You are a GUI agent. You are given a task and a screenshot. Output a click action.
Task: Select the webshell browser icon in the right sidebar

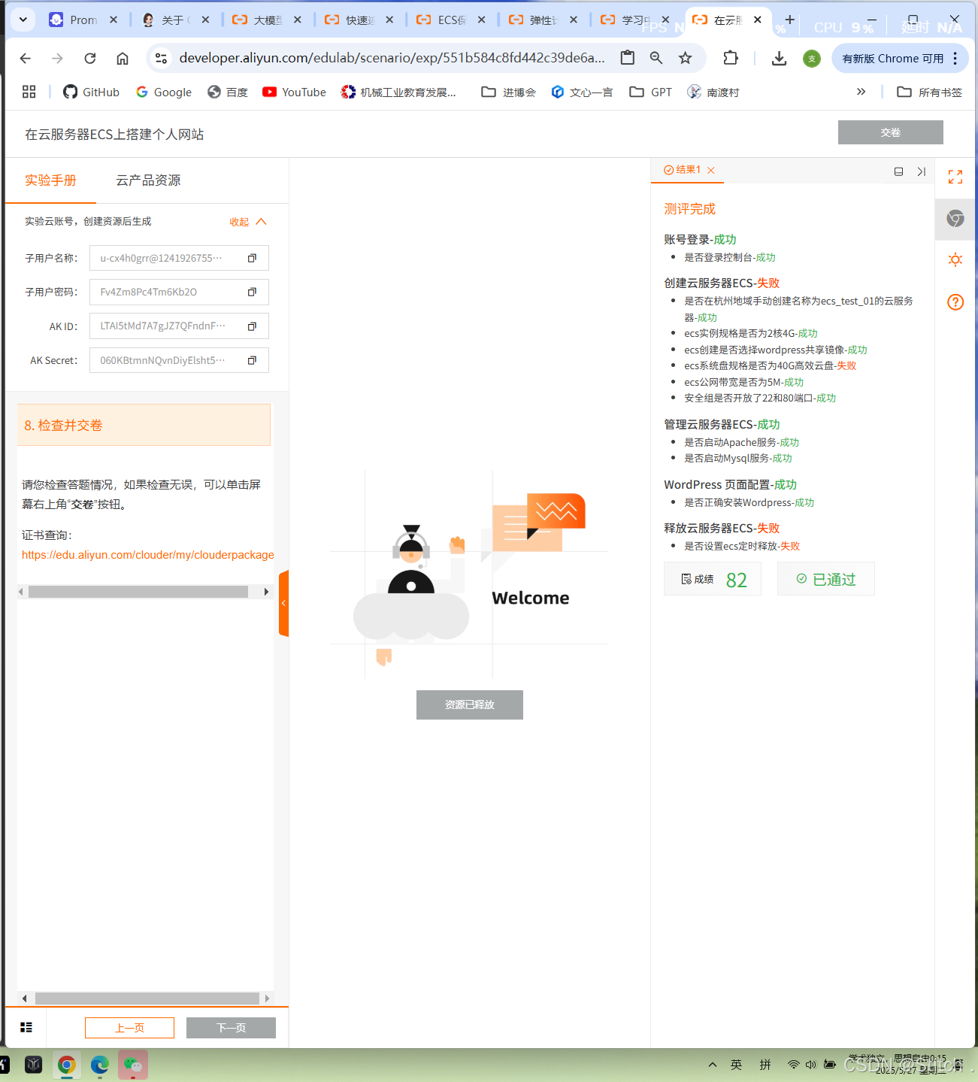[955, 219]
